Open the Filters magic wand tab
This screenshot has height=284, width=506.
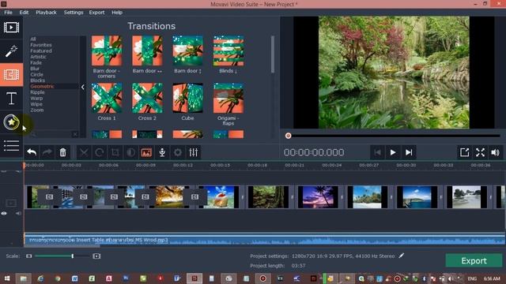(11, 50)
